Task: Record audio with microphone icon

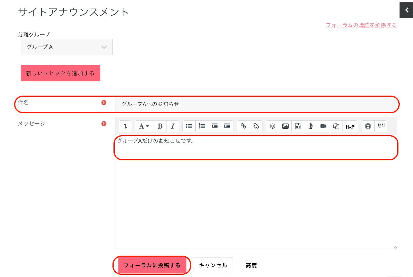Action: pos(311,126)
